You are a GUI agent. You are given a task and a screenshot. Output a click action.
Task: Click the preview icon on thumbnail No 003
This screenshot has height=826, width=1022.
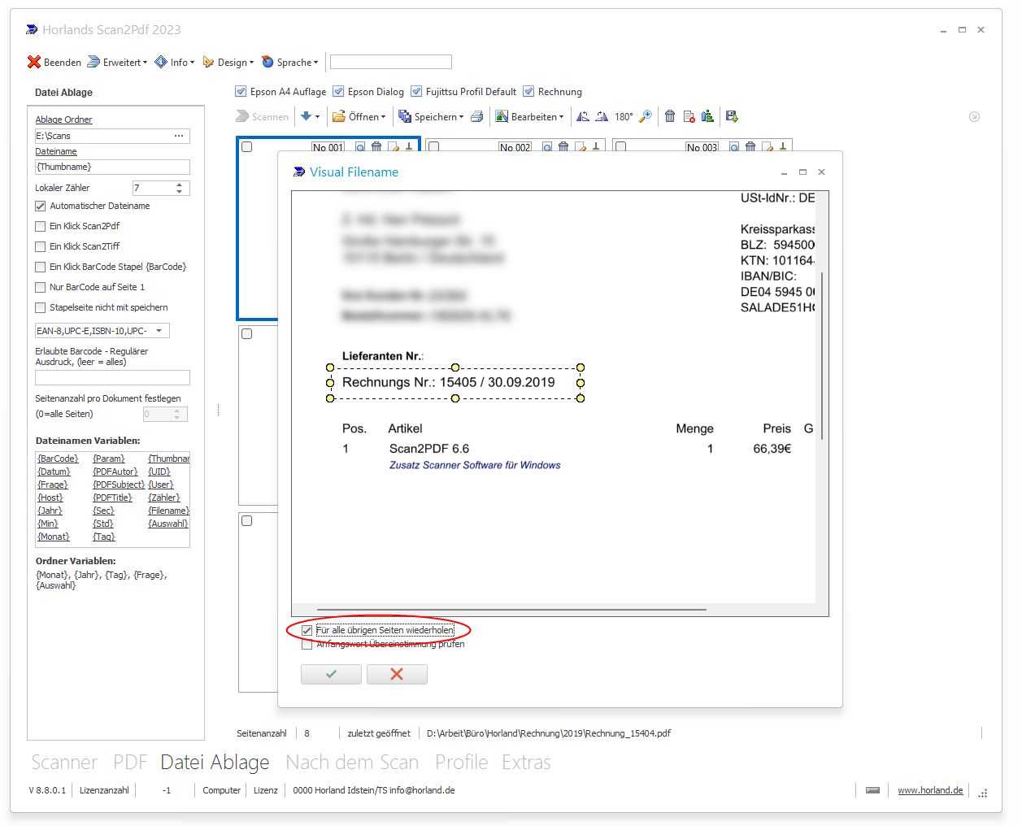(734, 147)
